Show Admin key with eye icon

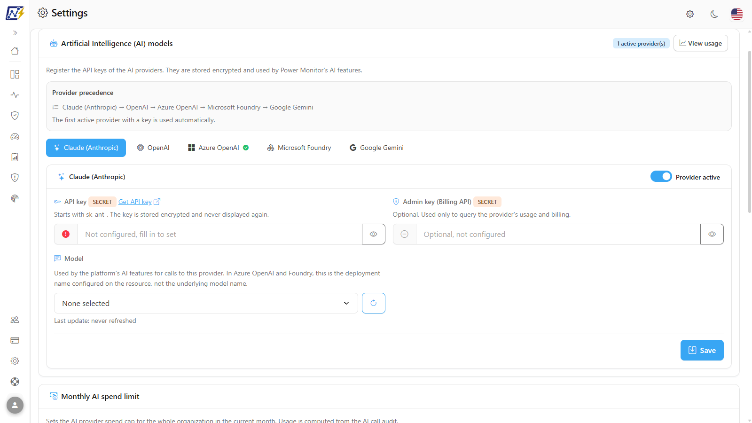coord(712,234)
